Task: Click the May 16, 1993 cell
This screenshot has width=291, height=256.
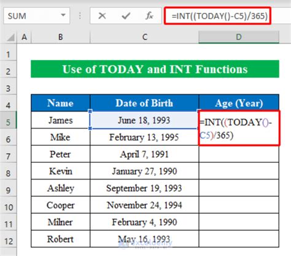Action: [x=144, y=239]
